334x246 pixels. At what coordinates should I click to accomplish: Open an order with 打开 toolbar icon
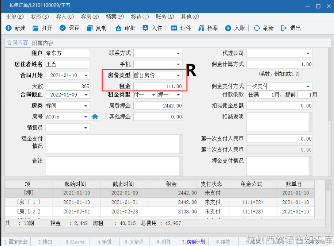[35, 28]
